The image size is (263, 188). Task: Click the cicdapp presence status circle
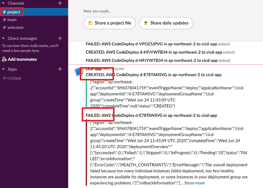(x=4, y=78)
